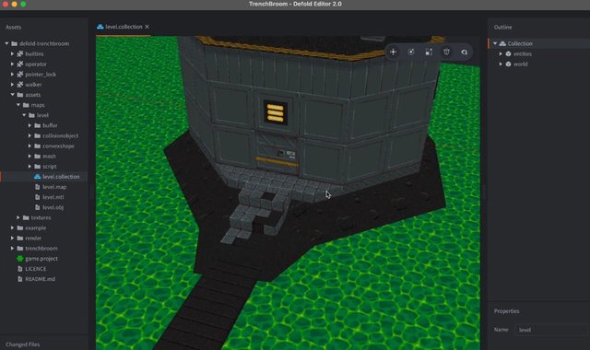
Task: Toggle perspective camera icon in viewport toolbar
Action: [446, 52]
